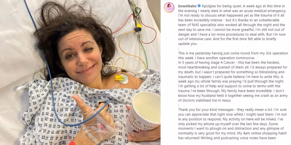The height and width of the screenshot is (145, 291).
Task: Click the monitor cable connector above pillow
Action: pyautogui.click(x=138, y=30)
